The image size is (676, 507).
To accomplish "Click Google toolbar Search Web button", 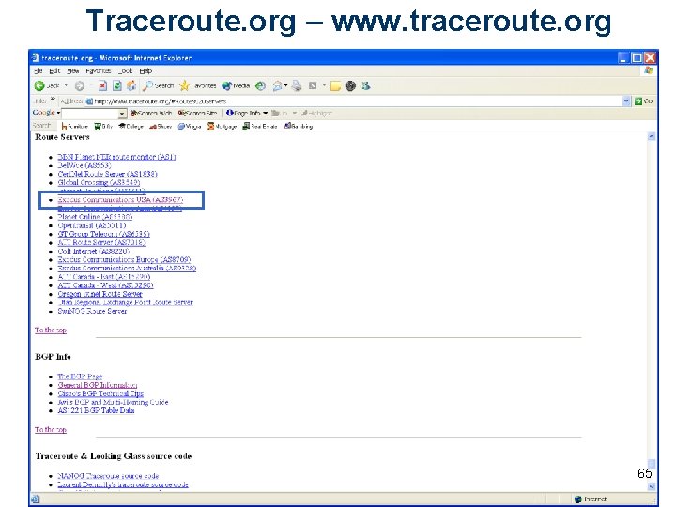I will click(x=151, y=113).
